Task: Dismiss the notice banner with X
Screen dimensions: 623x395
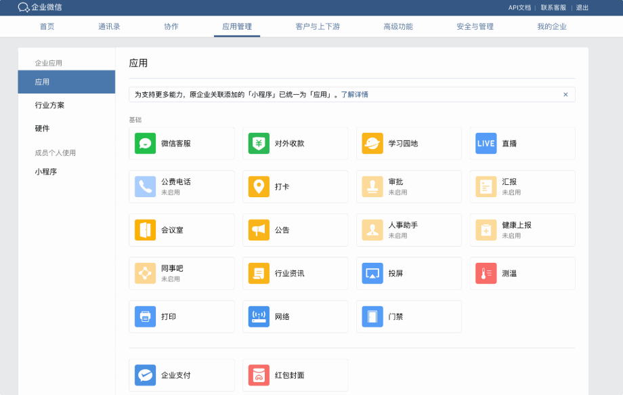Action: (565, 94)
